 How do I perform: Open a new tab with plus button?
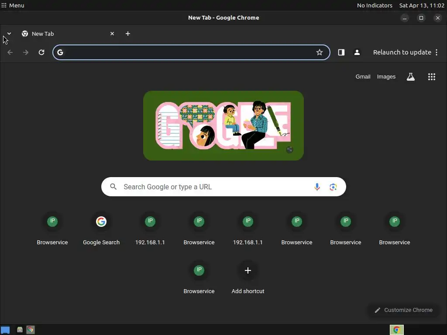click(128, 34)
